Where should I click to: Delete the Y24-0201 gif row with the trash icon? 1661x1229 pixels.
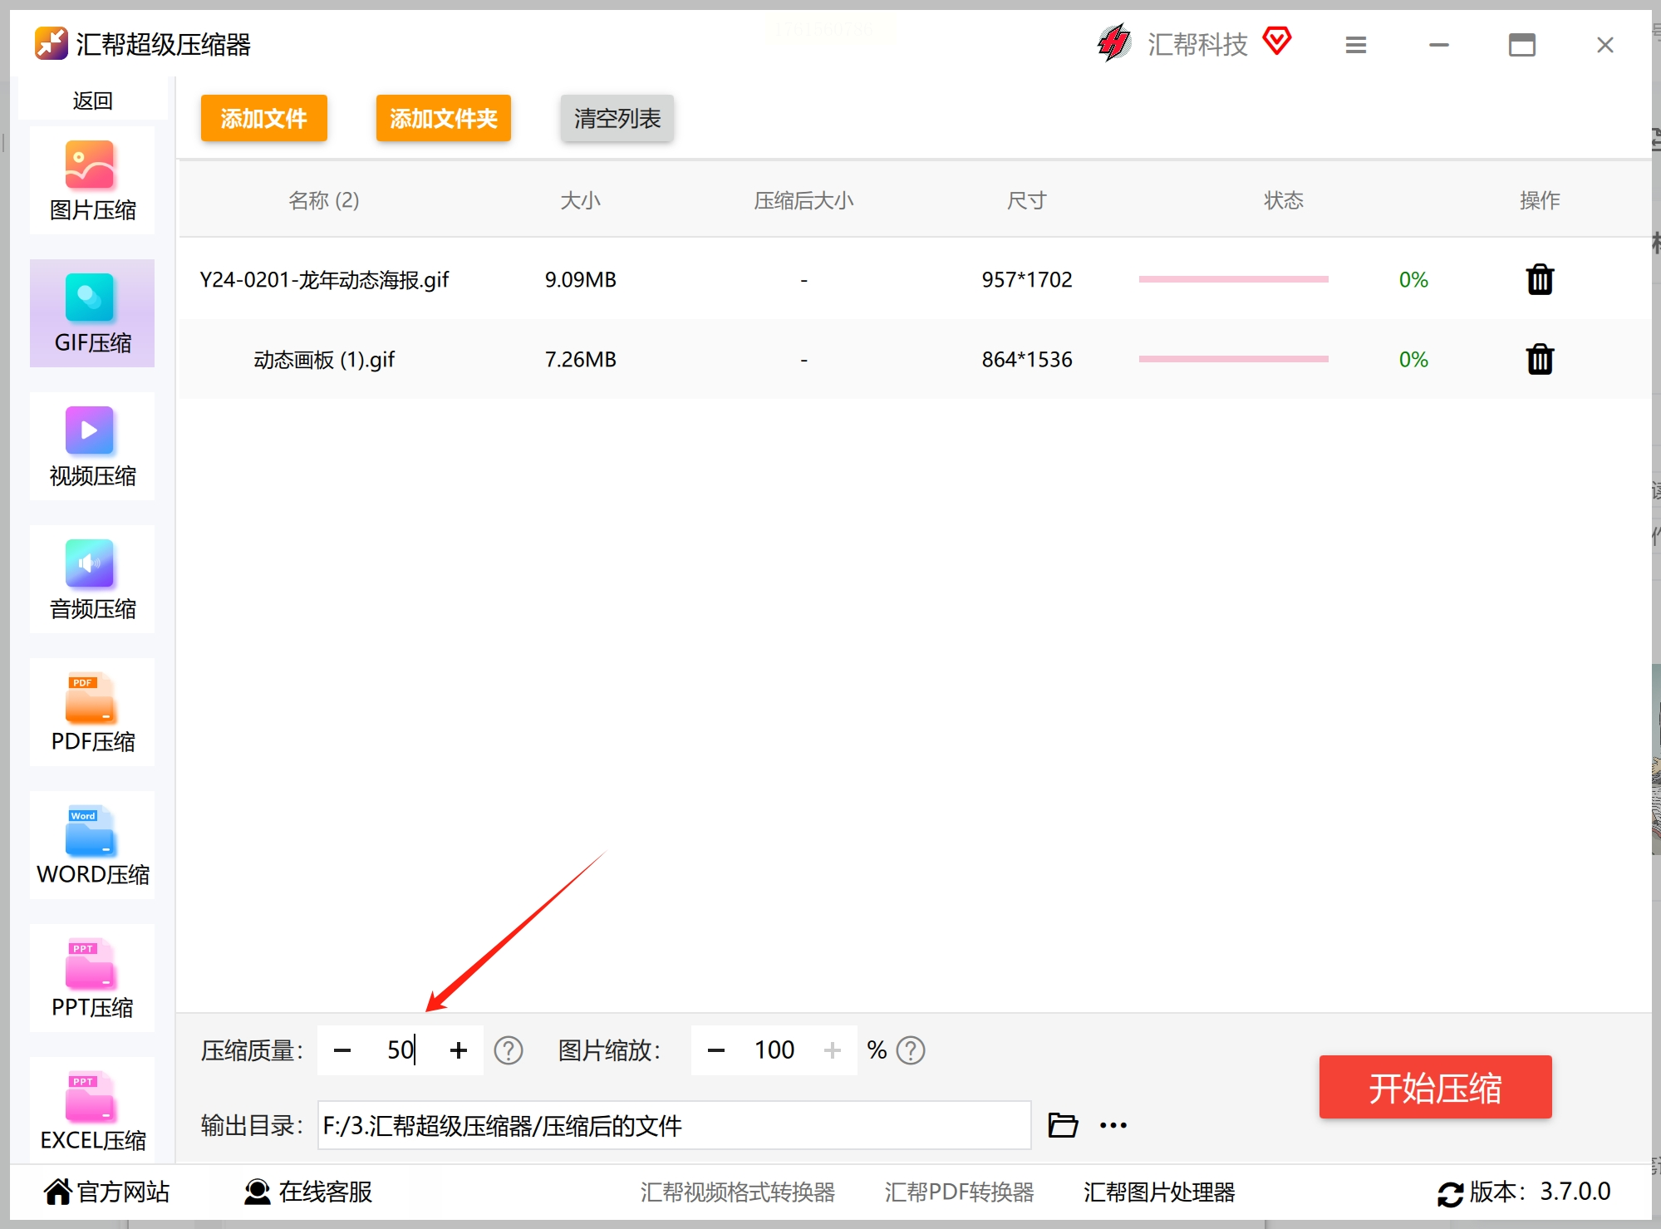tap(1539, 280)
